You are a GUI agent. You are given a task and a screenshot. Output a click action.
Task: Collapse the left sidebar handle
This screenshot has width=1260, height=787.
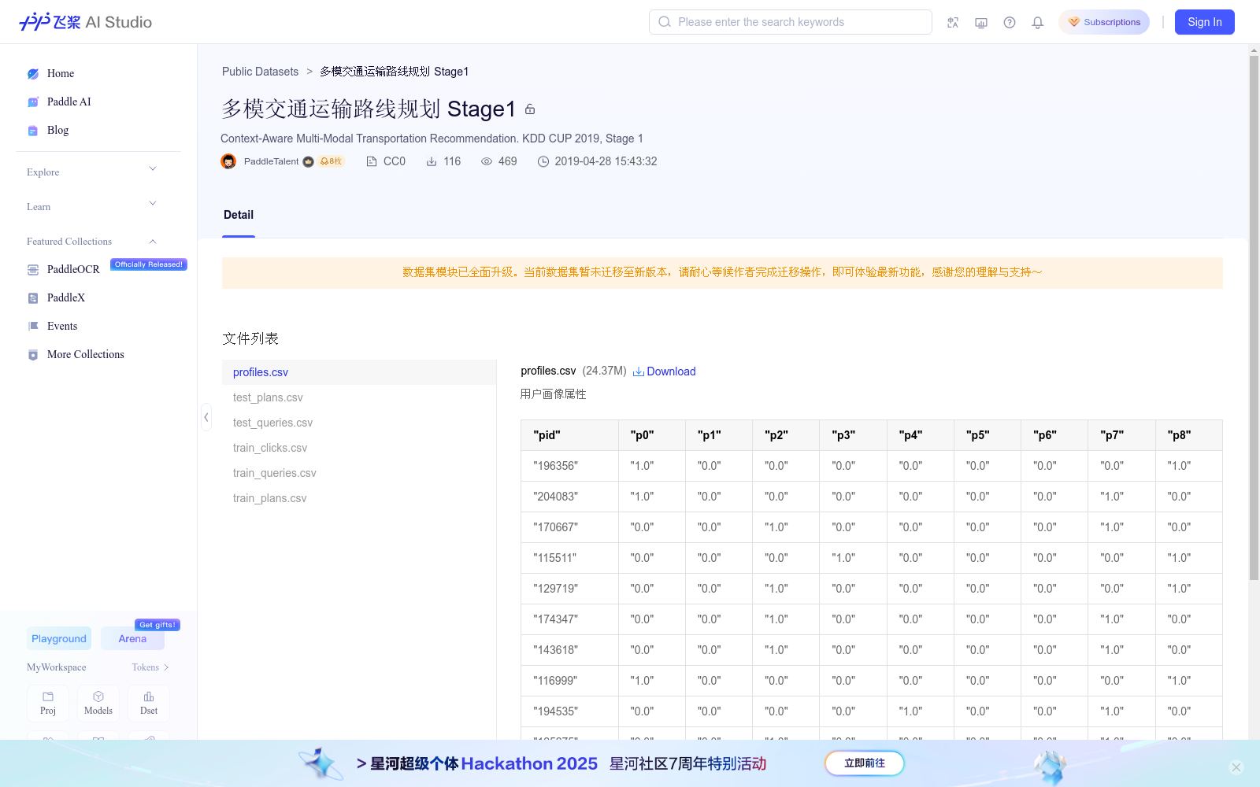[x=206, y=417]
